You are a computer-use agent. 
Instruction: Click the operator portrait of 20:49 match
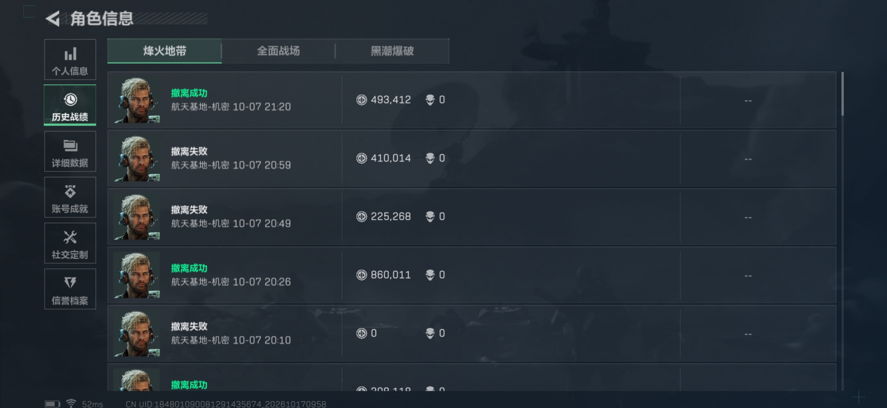[137, 217]
